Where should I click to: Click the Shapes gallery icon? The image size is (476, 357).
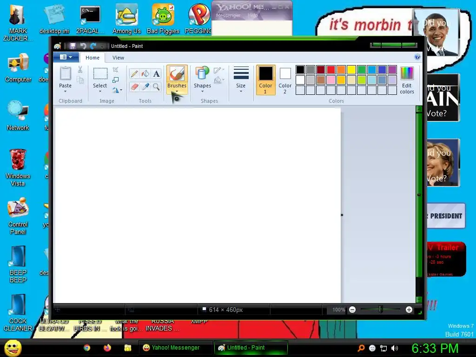coord(202,74)
